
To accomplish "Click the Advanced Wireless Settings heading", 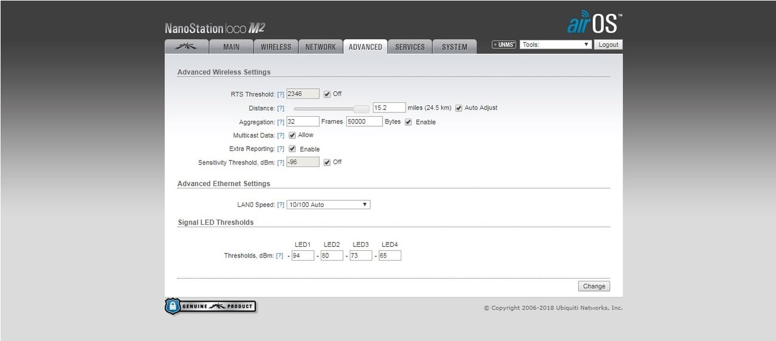I will [x=224, y=72].
